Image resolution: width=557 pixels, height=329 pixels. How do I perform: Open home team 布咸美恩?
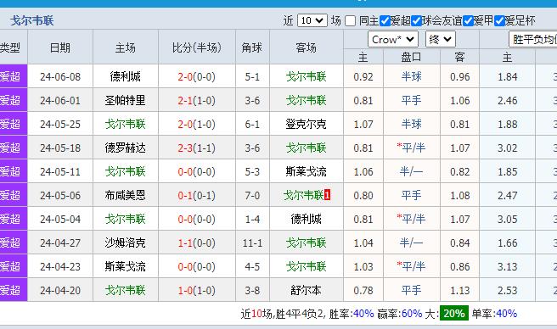(x=126, y=195)
